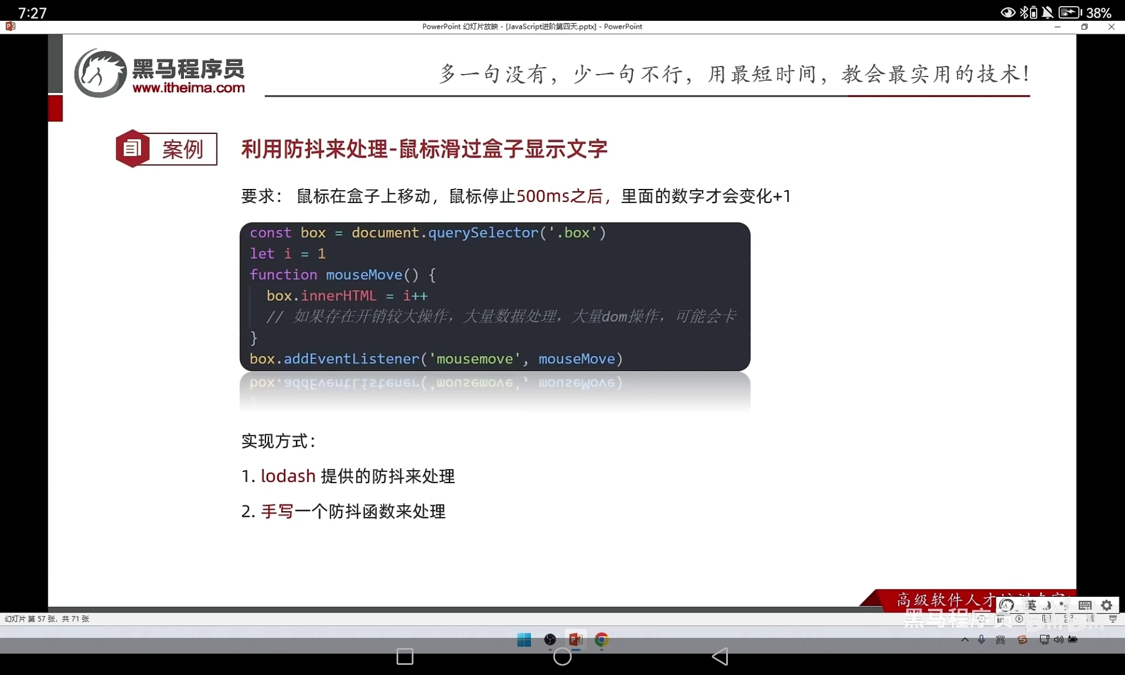Image resolution: width=1125 pixels, height=675 pixels.
Task: Click the PowerPoint icon in title bar
Action: (10, 26)
